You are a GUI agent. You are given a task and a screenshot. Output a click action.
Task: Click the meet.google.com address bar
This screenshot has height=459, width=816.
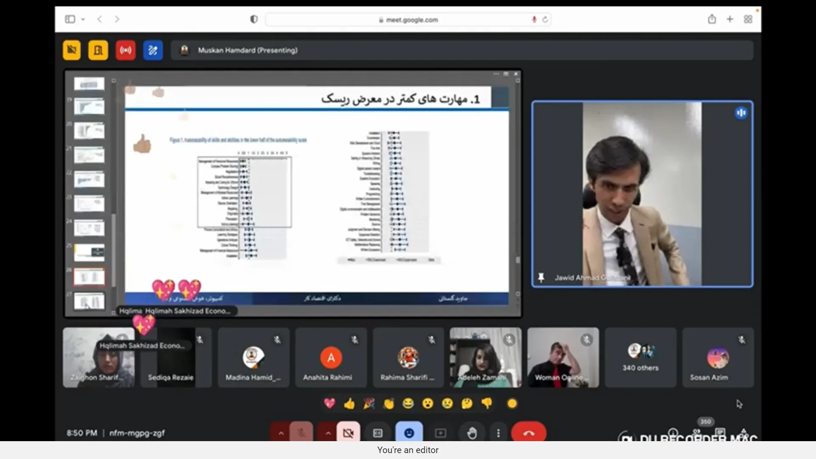click(408, 20)
